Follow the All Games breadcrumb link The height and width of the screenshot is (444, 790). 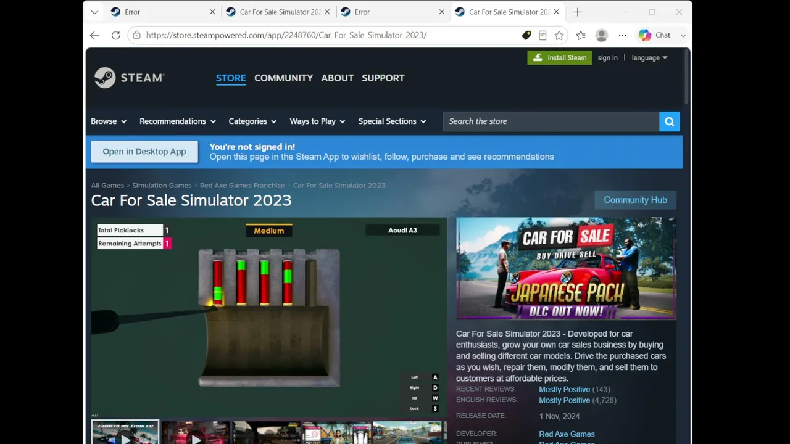pyautogui.click(x=107, y=186)
